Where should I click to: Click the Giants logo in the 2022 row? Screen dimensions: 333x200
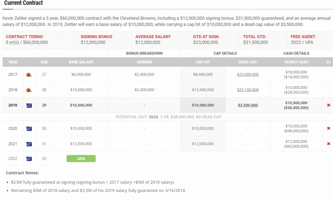click(29, 159)
